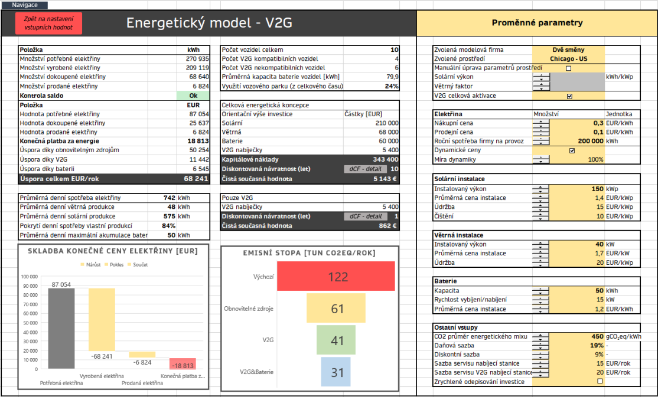Click the Míra dynamiky spinner
This screenshot has width=658, height=397.
(541, 159)
